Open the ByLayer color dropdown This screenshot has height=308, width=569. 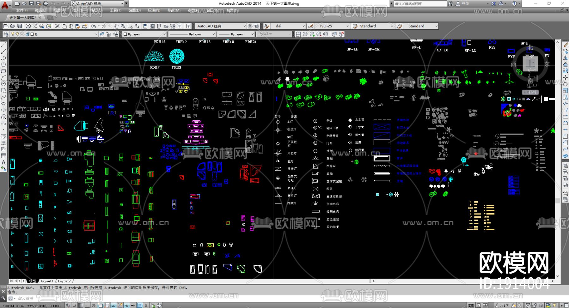[x=164, y=34]
